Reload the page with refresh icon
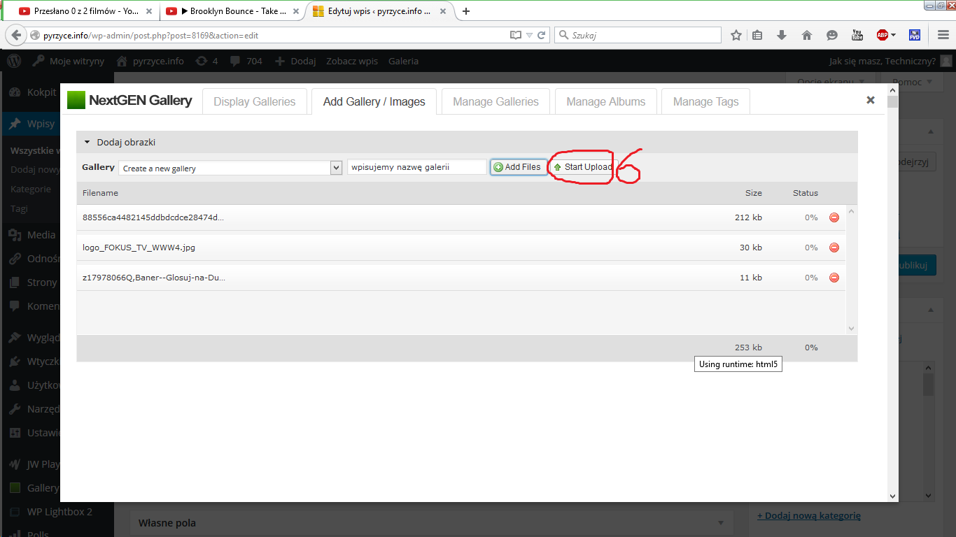 click(x=542, y=35)
